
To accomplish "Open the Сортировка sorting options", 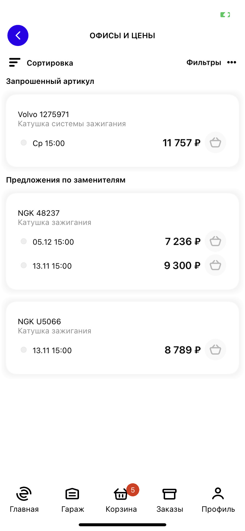I will pos(50,63).
